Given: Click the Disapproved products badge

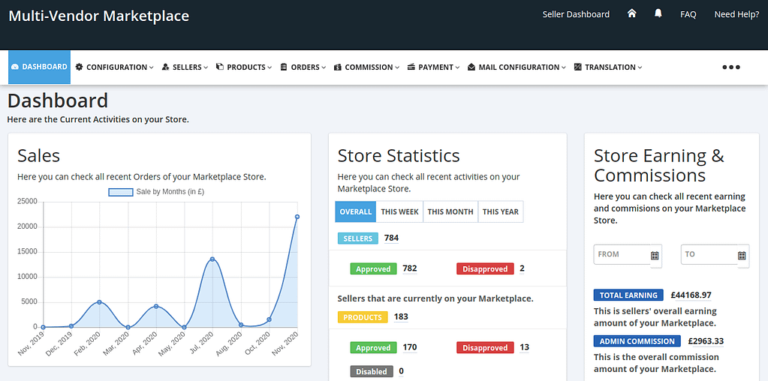Looking at the screenshot, I should (485, 348).
